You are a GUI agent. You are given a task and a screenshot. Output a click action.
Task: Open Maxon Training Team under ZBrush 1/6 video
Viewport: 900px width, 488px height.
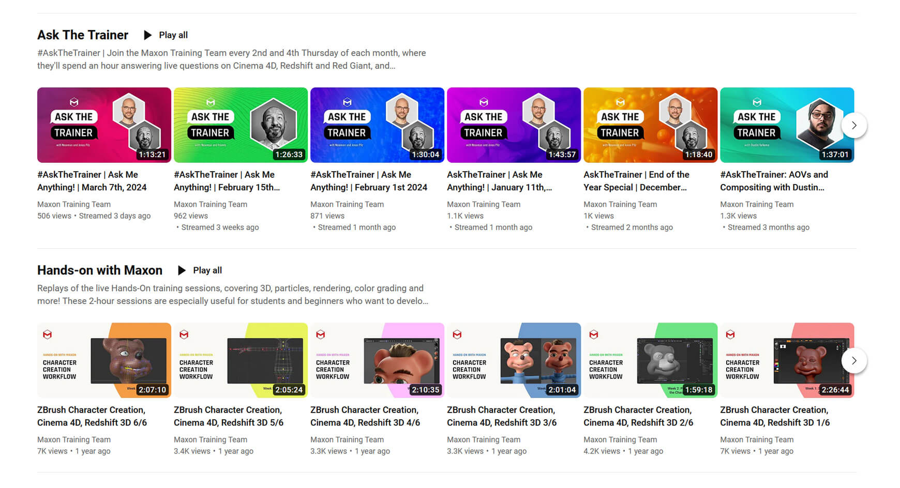[757, 439]
